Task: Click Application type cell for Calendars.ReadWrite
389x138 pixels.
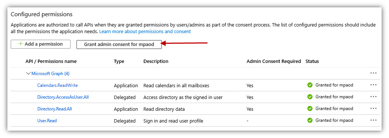Action: (x=126, y=86)
